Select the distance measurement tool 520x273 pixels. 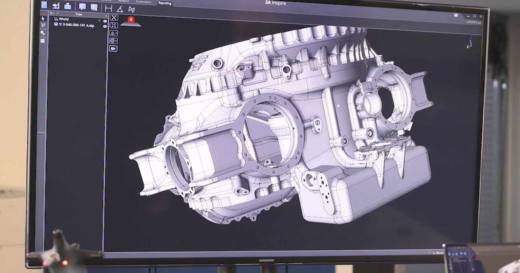coord(109,7)
